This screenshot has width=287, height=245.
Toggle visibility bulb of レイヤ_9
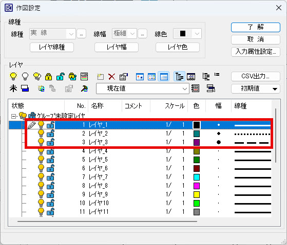pos(41,194)
